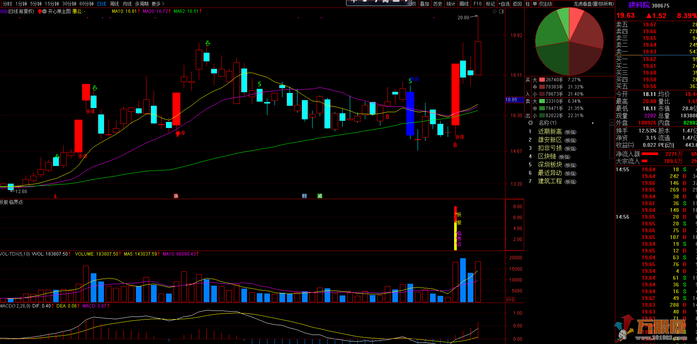The image size is (697, 344).
Task: Switch to the 分时 timeframe tab
Action: click(x=7, y=4)
